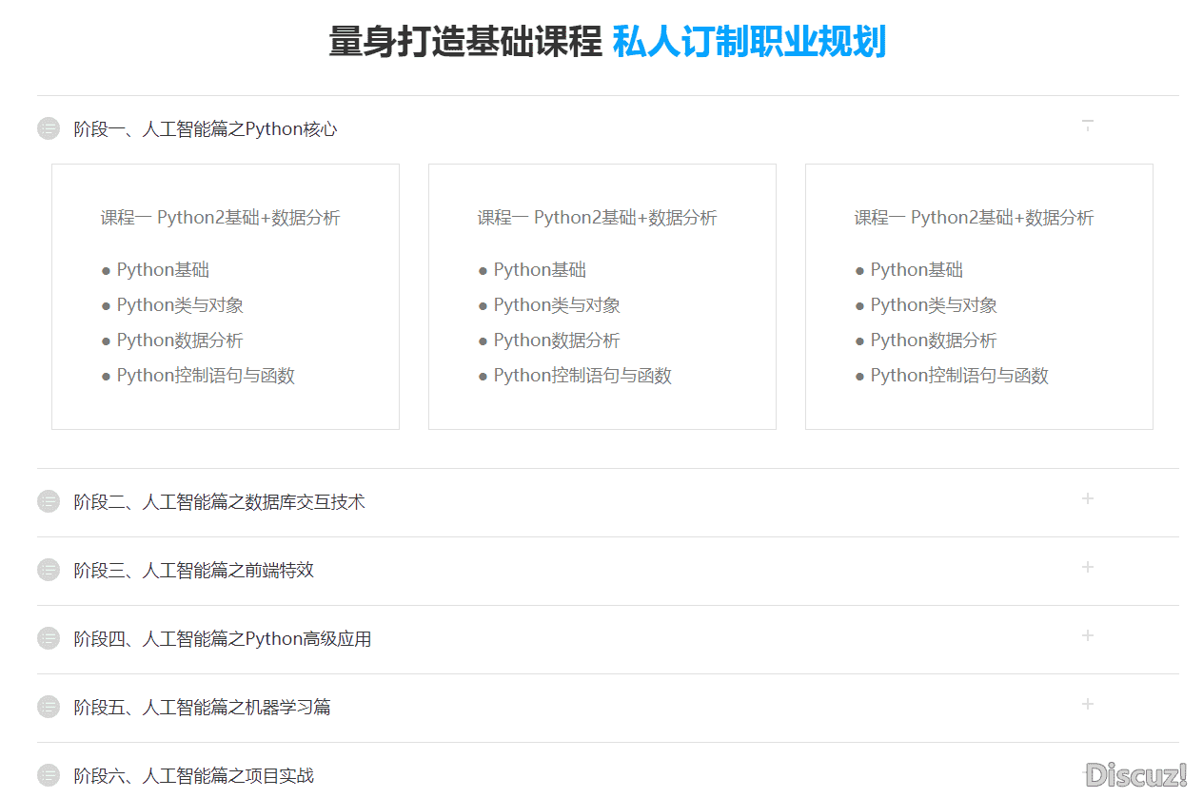
Task: Click Python数据分析 in the middle course card
Action: point(557,341)
